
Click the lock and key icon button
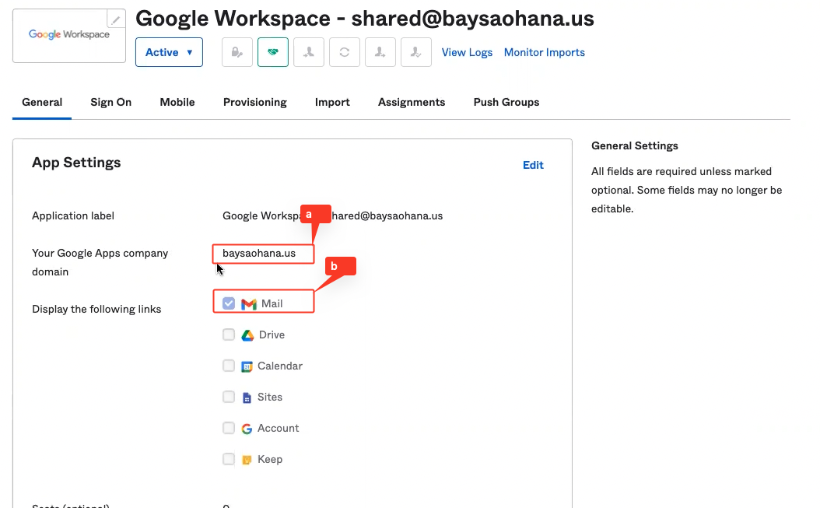[237, 52]
